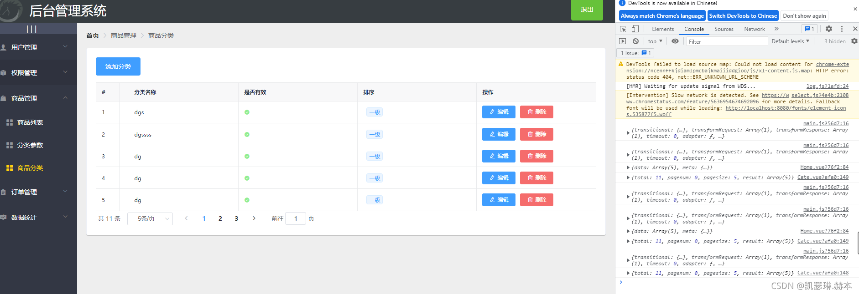
Task: Click the 首页 breadcrumb link
Action: (x=93, y=35)
